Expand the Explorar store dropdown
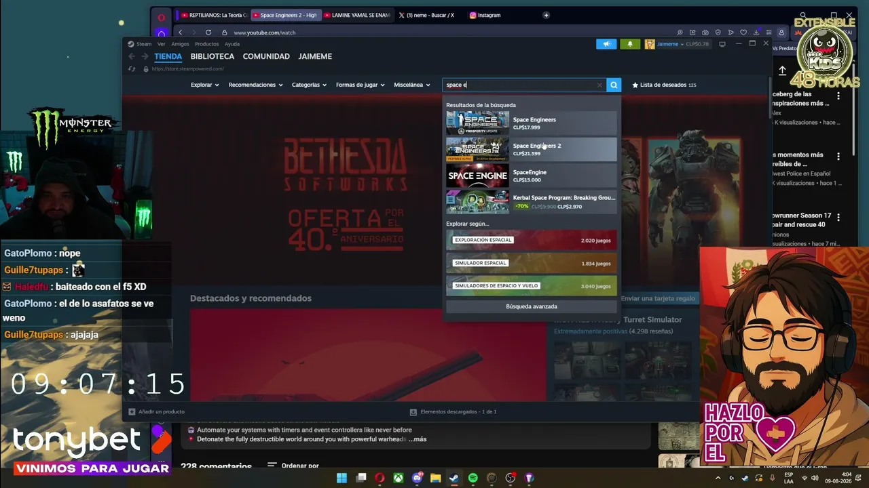Screen dimensions: 869x488 click(x=204, y=85)
